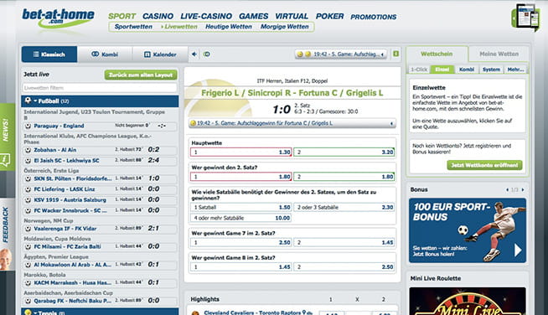Screen dimensions: 548x315
Task: Click the soccer ball icon for Zobahan - Al Ain
Action: 28,150
